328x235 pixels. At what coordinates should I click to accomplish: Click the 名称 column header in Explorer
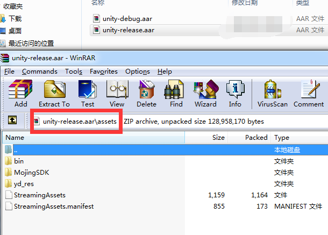pyautogui.click(x=98, y=3)
